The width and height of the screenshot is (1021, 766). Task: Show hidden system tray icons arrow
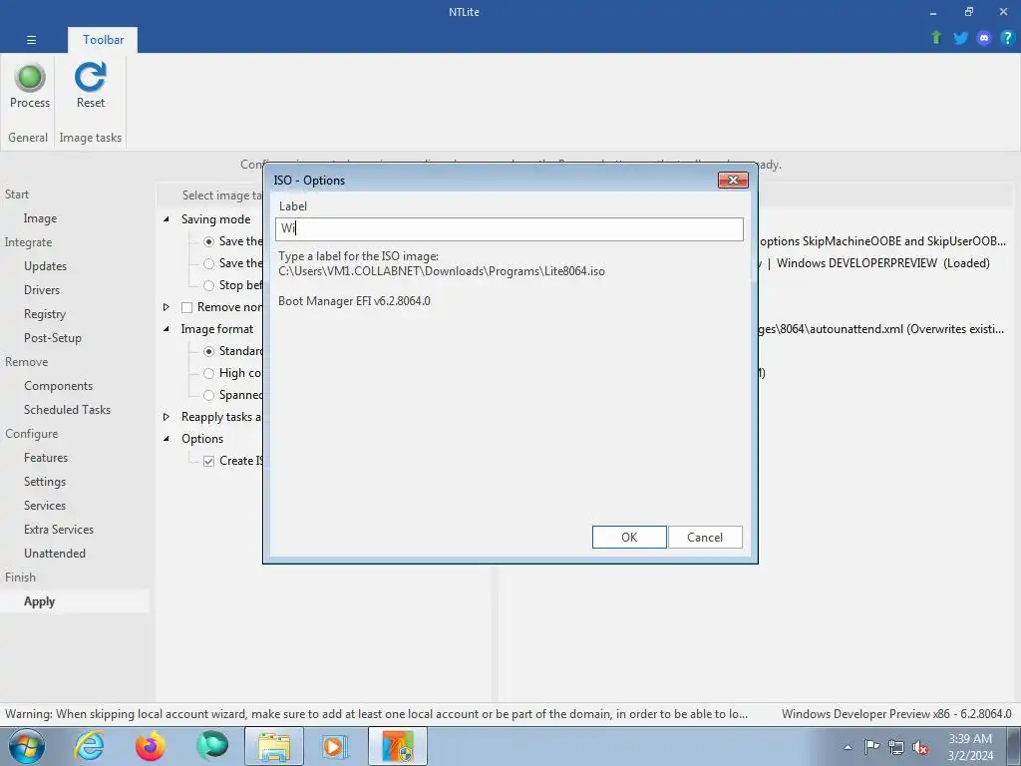tap(848, 747)
